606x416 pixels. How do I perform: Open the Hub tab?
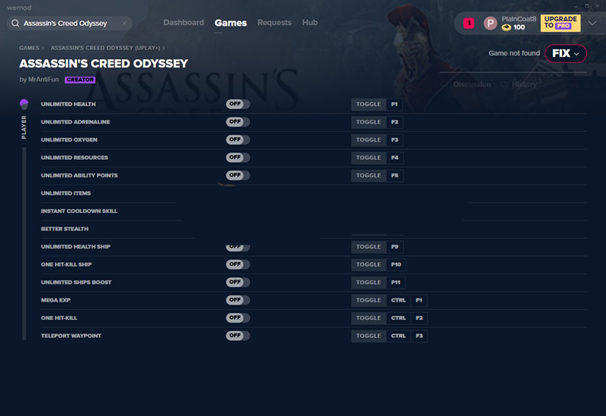[310, 23]
